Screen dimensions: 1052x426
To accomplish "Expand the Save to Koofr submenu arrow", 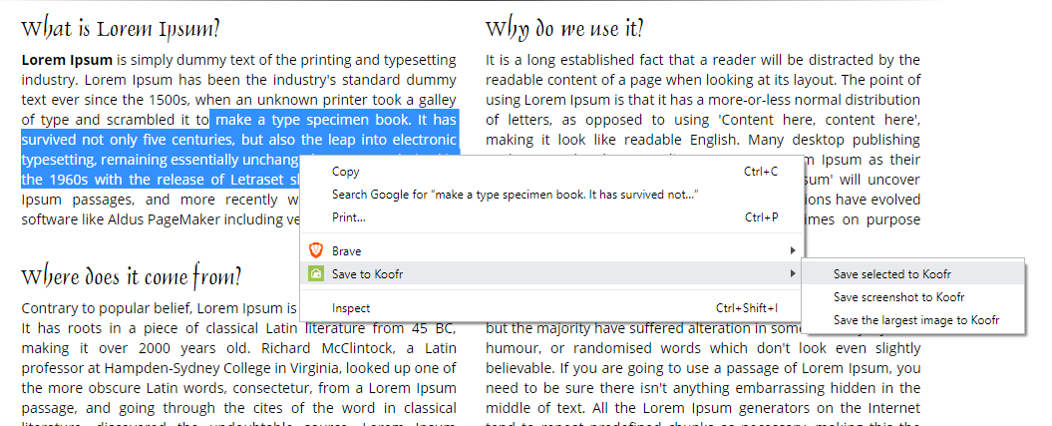I will coord(793,273).
